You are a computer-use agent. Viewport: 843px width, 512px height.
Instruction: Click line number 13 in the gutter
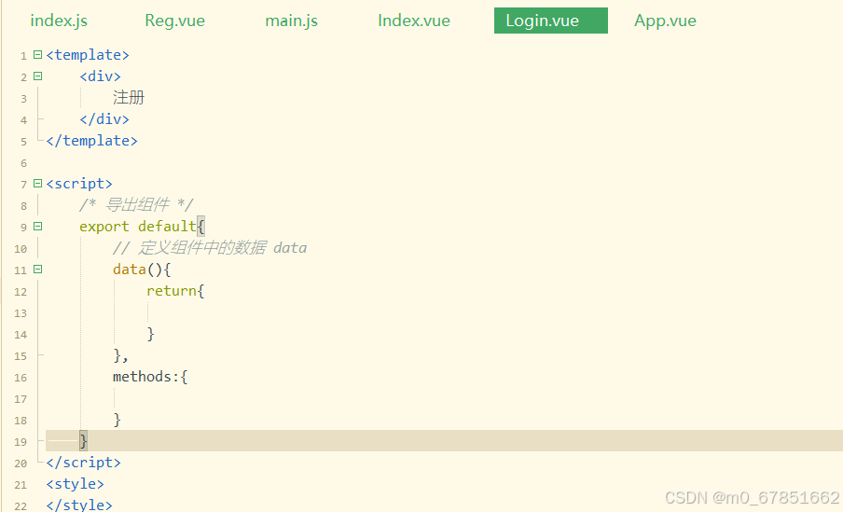pyautogui.click(x=21, y=313)
